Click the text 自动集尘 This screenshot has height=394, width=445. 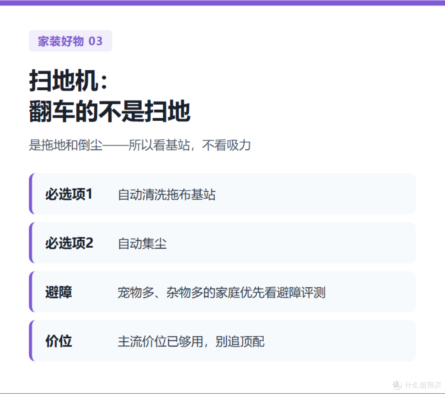pos(142,244)
